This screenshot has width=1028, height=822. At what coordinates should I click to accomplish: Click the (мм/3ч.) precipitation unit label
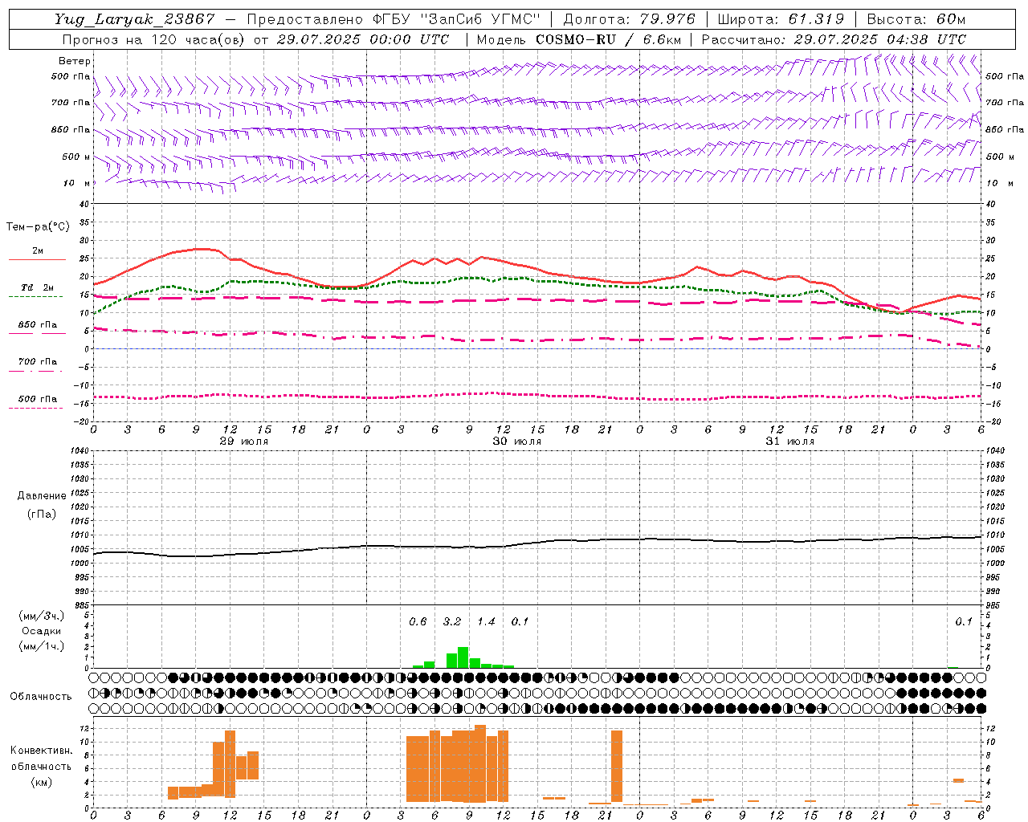point(43,616)
